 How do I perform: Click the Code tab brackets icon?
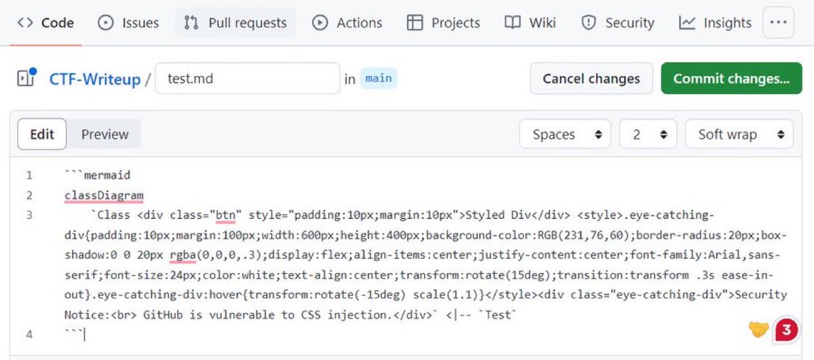coord(25,22)
